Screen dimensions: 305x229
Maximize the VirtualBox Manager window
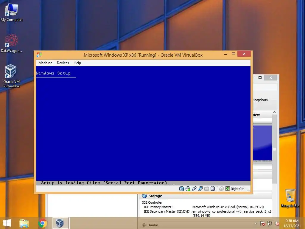tap(260, 78)
